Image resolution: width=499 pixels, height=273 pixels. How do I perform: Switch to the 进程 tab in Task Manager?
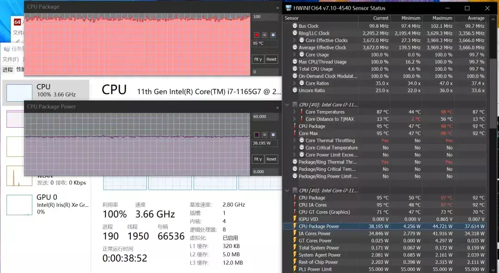point(8,69)
